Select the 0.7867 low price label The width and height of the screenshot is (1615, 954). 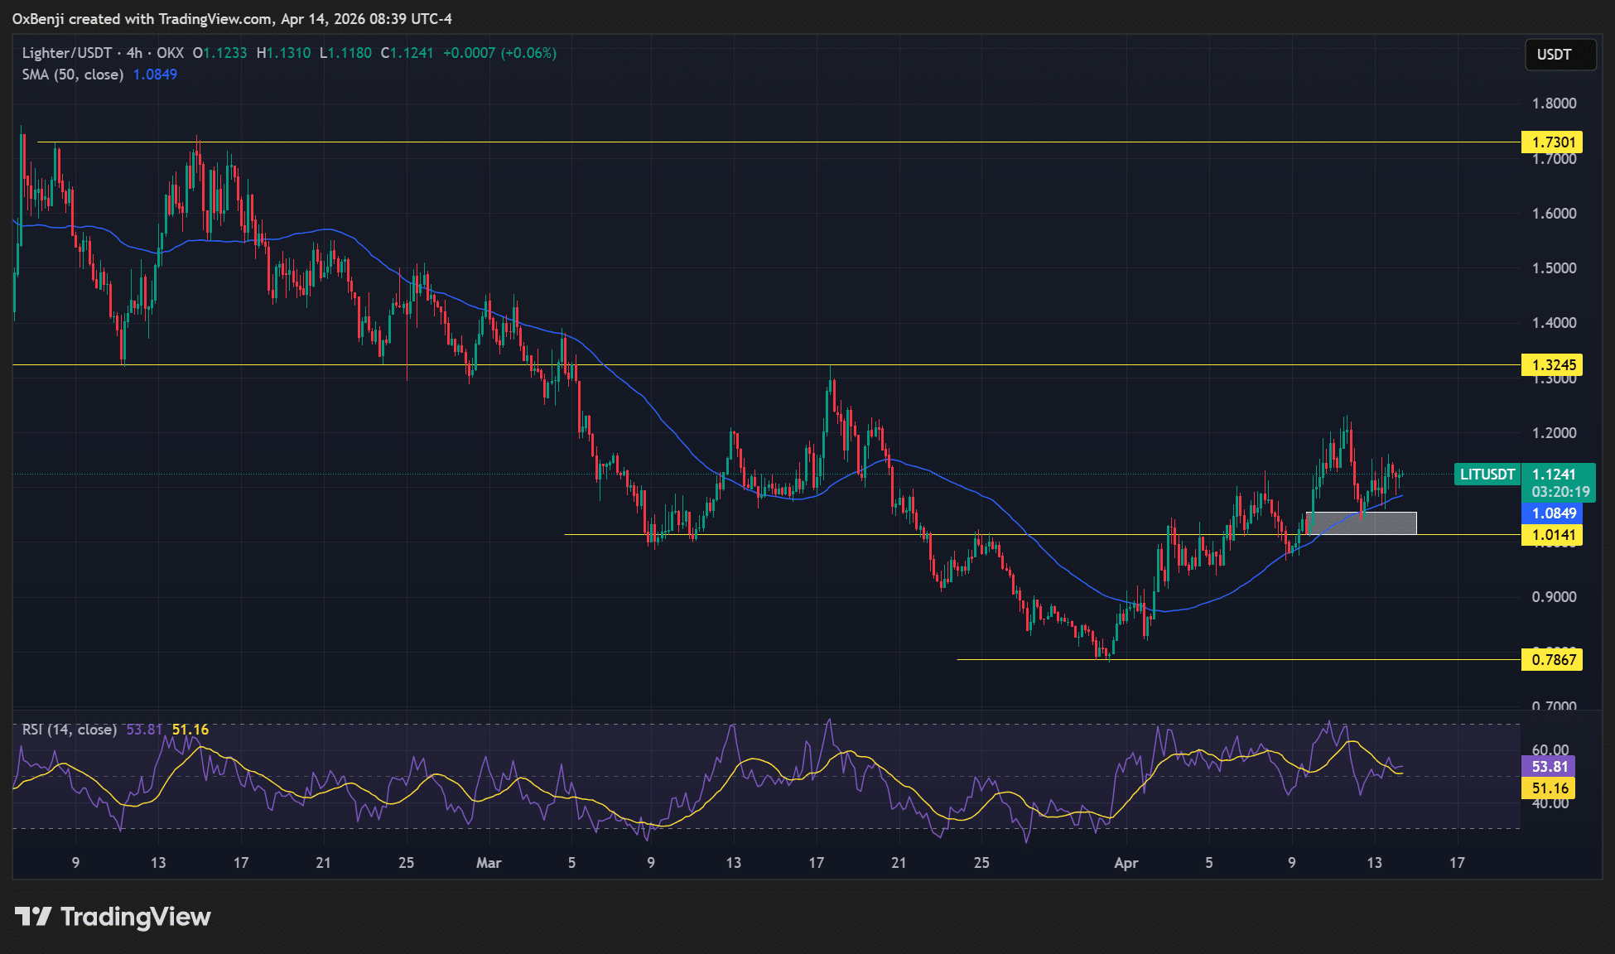coord(1552,660)
